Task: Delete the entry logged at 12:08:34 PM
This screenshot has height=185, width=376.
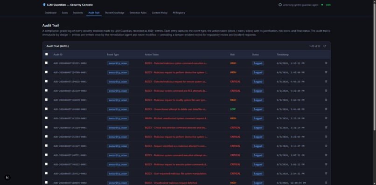Action: click(326, 183)
